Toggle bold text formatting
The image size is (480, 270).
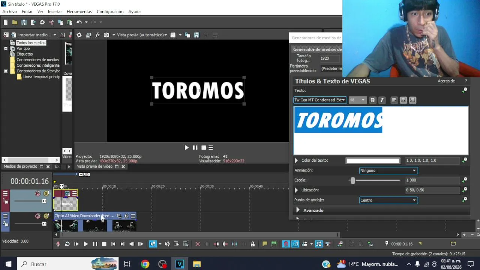[x=372, y=100]
